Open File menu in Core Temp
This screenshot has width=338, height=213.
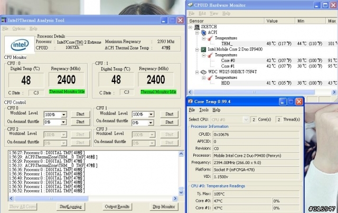tap(192, 110)
